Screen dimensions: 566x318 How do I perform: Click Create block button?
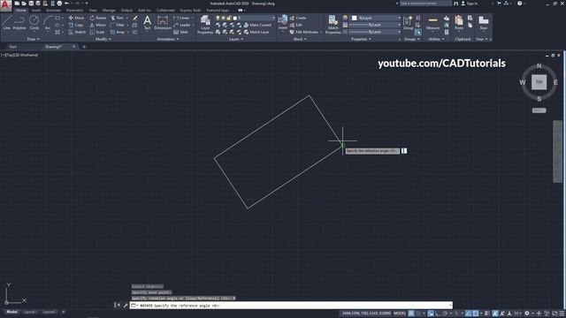click(298, 18)
